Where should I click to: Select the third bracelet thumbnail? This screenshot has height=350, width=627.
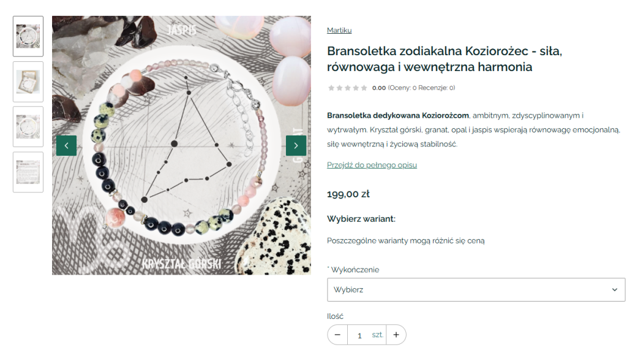28,126
